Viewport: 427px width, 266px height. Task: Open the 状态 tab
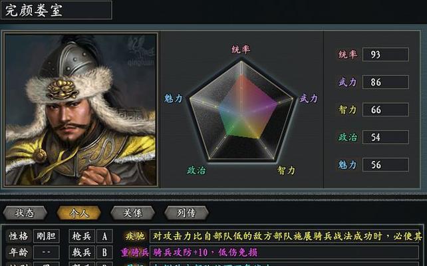point(25,213)
